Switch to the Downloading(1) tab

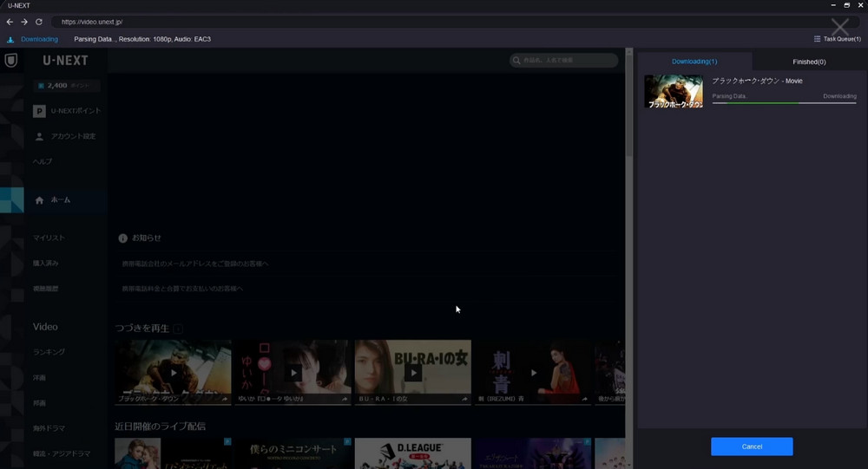click(x=694, y=62)
